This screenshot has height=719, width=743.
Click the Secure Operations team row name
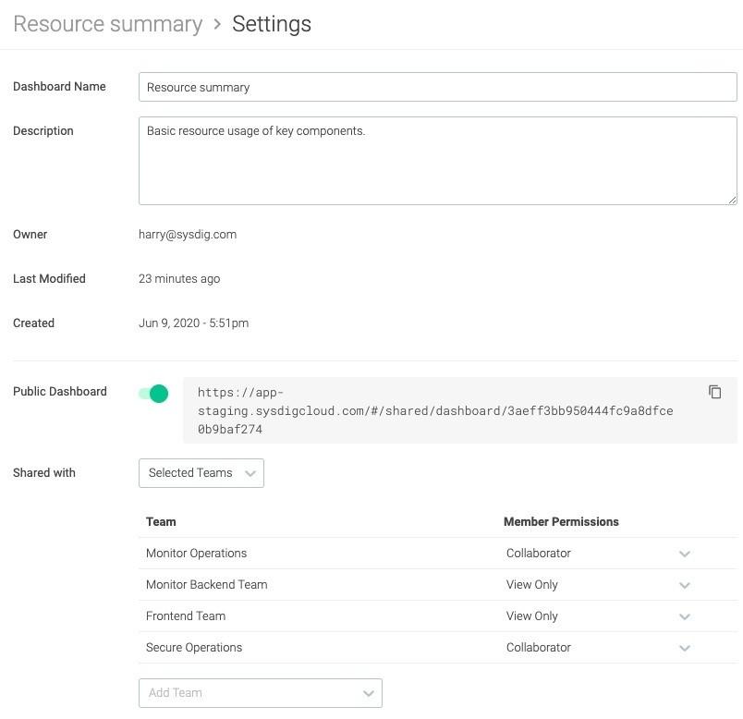click(x=194, y=648)
